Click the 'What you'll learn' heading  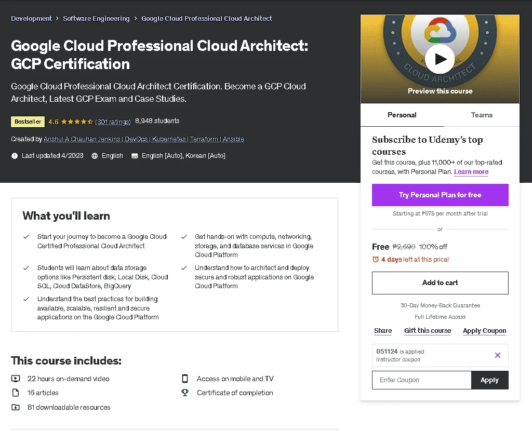pyautogui.click(x=66, y=216)
